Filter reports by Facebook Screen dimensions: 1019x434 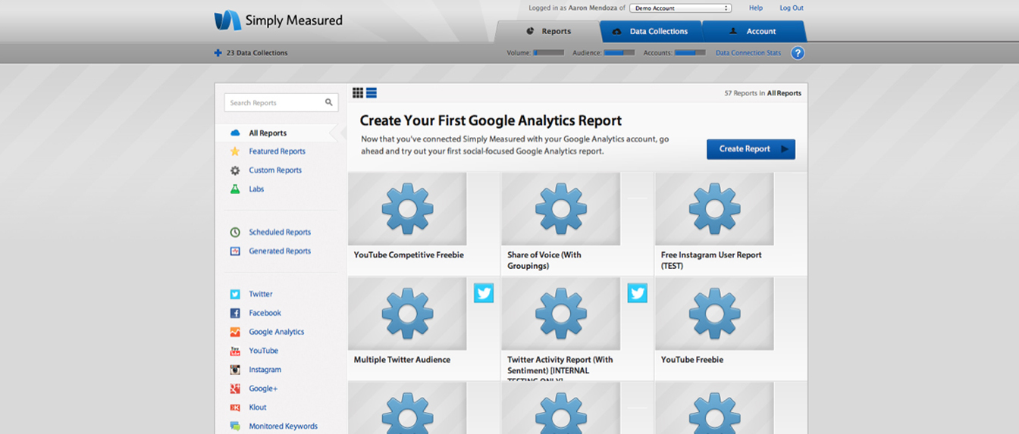coord(265,313)
